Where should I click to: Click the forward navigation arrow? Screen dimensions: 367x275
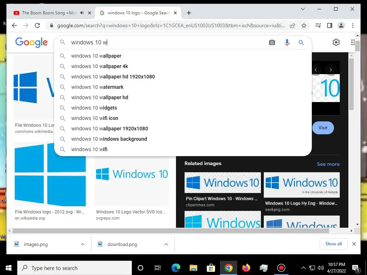(x=26, y=25)
